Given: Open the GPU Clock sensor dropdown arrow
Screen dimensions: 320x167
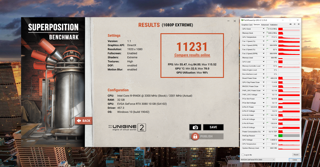Looking at the screenshot, I should pos(263,29).
